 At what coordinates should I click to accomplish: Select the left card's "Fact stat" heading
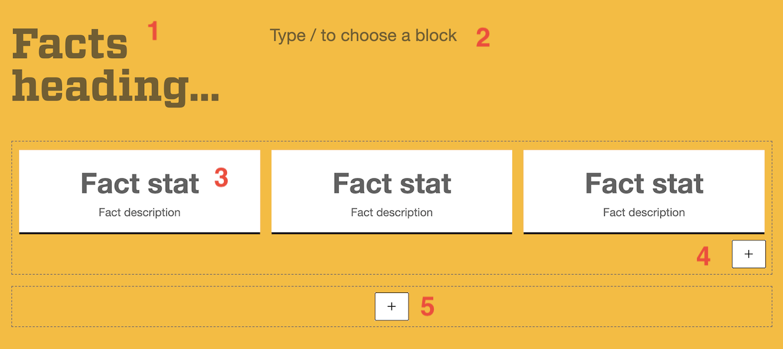pyautogui.click(x=140, y=184)
